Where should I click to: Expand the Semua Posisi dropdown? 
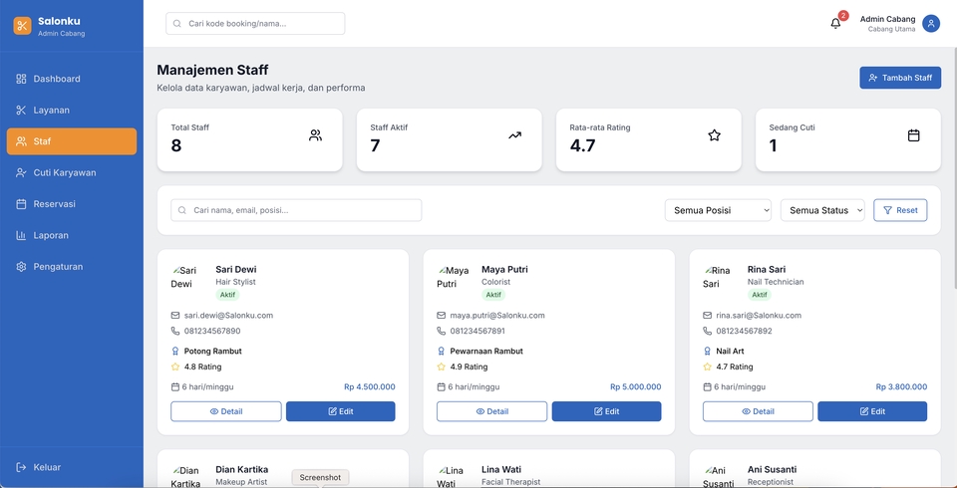718,210
